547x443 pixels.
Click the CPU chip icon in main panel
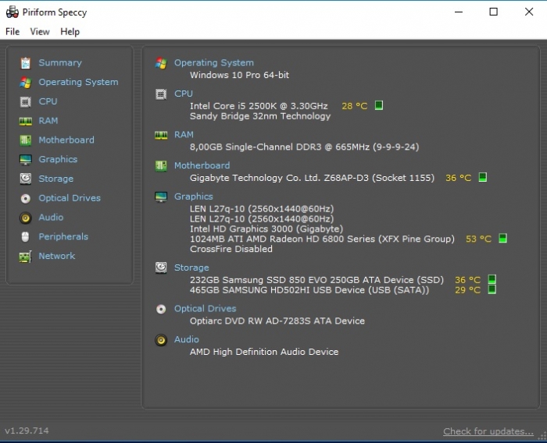(x=161, y=94)
